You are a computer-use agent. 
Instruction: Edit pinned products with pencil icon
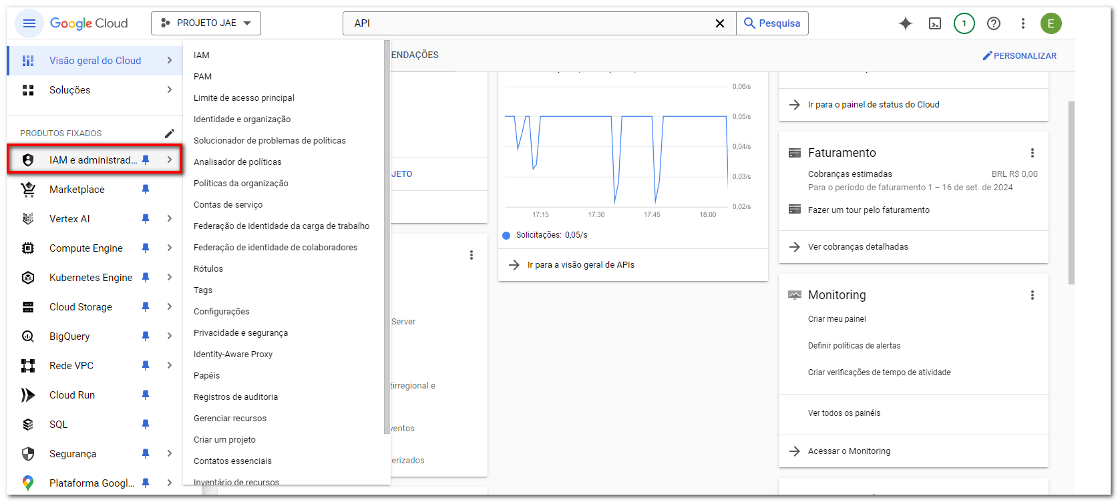(170, 134)
